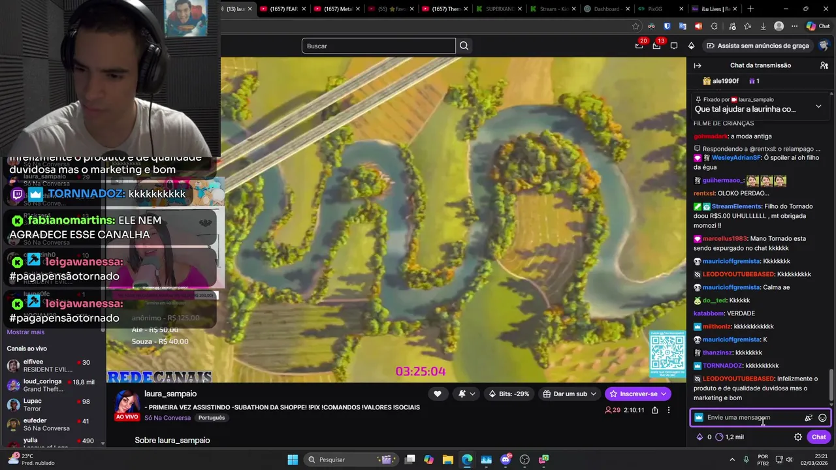This screenshot has height=470, width=836.
Task: Open the Copilot Chat button
Action: pyautogui.click(x=818, y=26)
